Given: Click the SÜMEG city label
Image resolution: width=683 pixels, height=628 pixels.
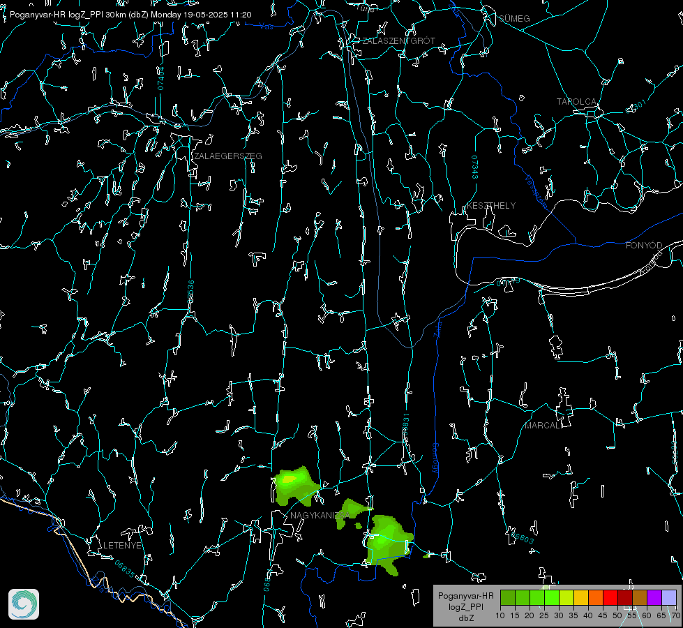Looking at the screenshot, I should click(514, 19).
